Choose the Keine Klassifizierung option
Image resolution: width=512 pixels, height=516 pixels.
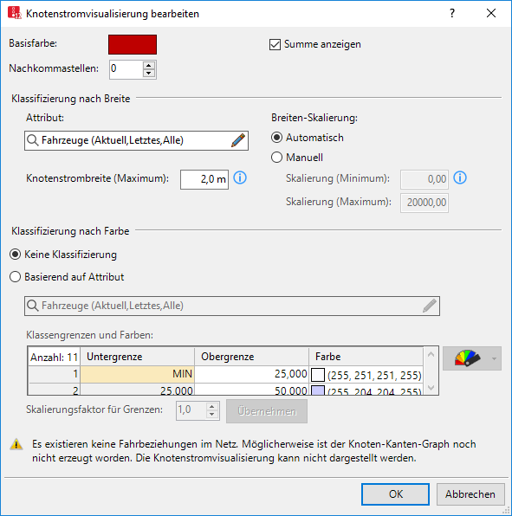click(15, 255)
